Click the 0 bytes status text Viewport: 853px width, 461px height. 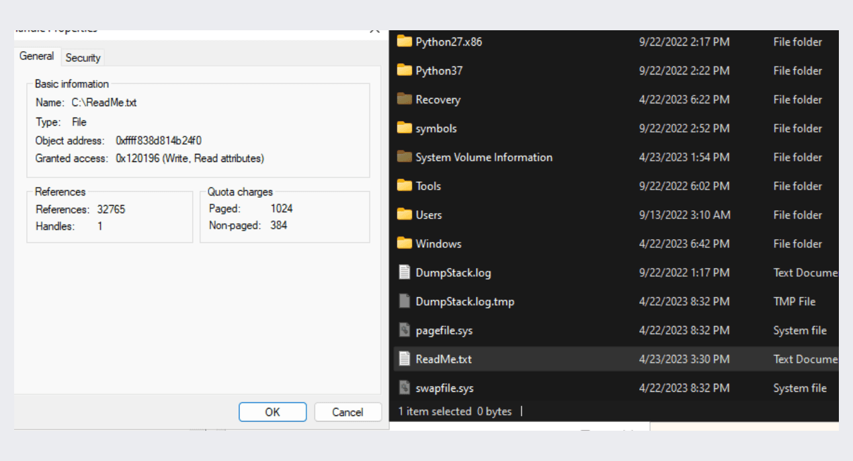pos(495,411)
